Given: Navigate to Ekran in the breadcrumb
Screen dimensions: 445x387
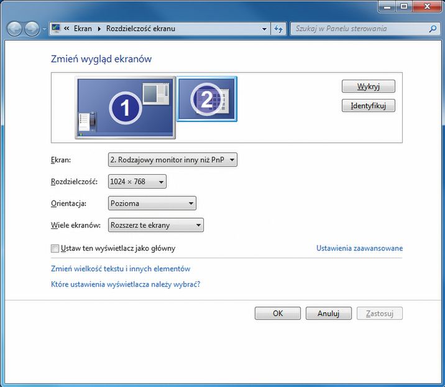Looking at the screenshot, I should click(x=83, y=29).
